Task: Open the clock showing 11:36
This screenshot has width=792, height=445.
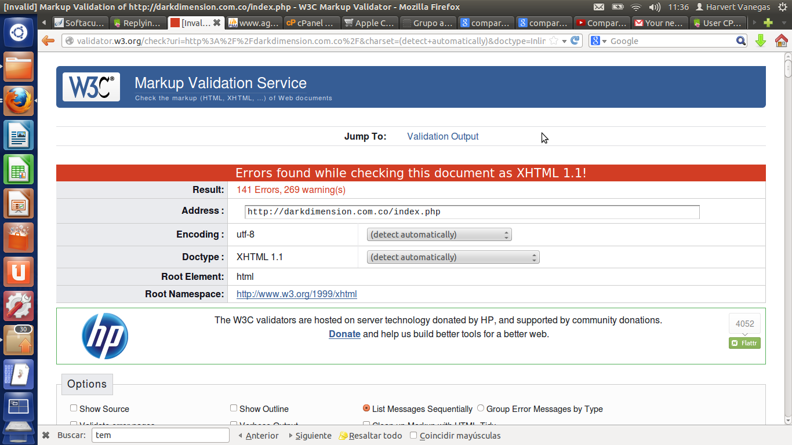Action: coord(678,7)
